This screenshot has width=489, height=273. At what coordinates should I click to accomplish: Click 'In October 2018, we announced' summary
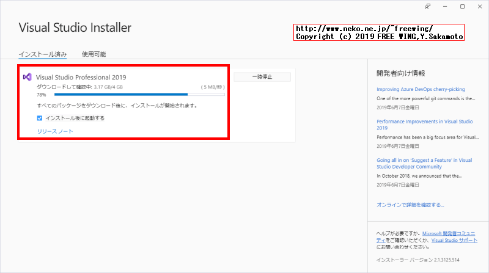click(419, 176)
